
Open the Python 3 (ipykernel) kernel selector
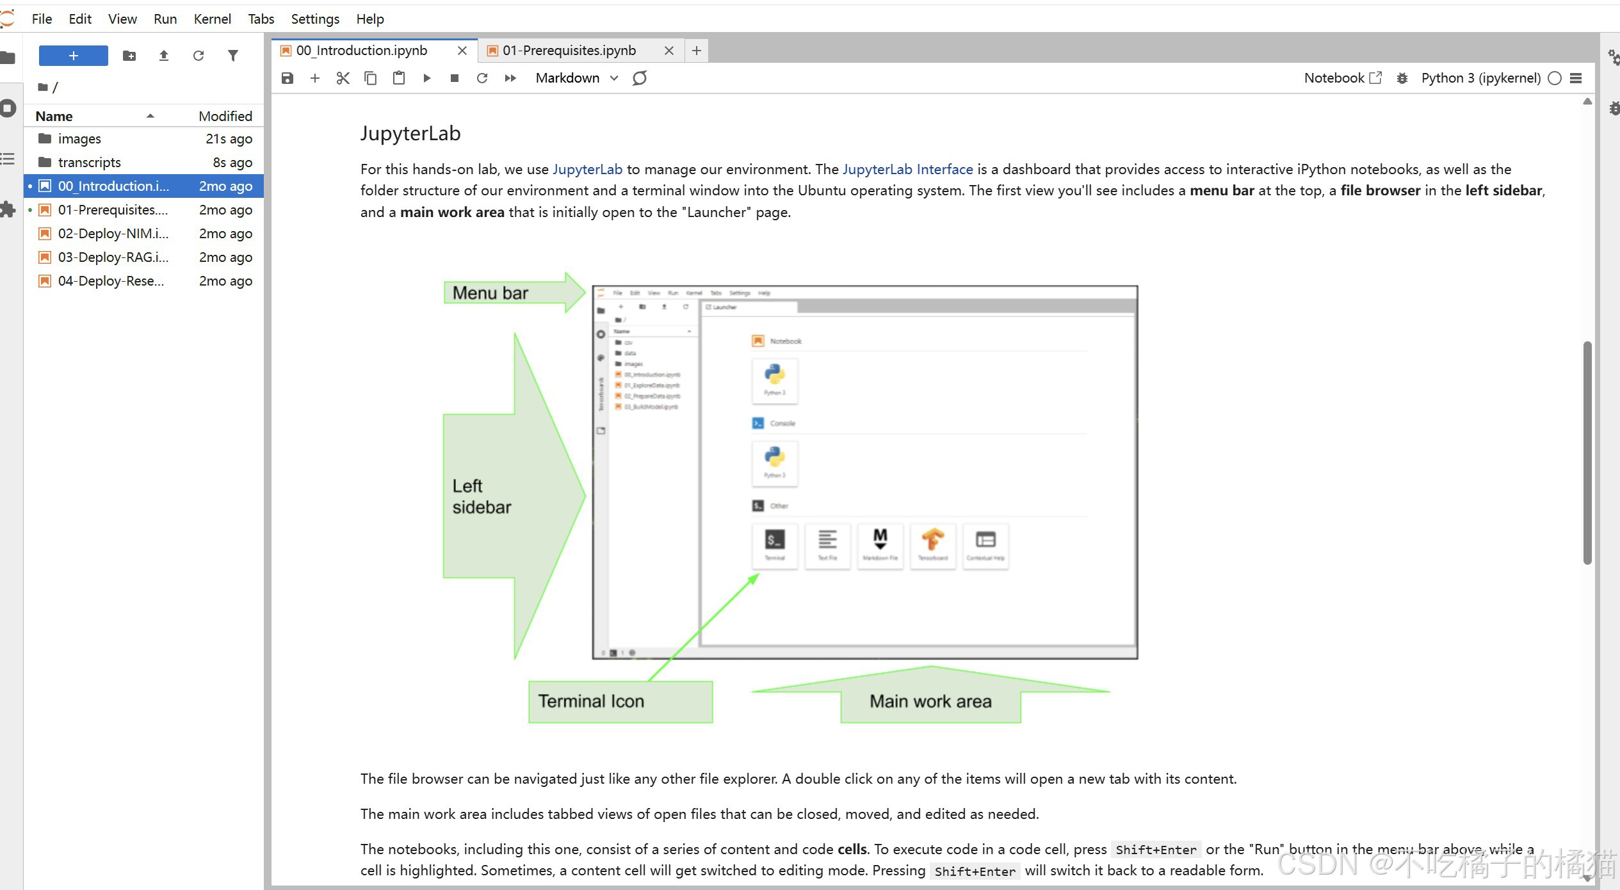pos(1480,78)
